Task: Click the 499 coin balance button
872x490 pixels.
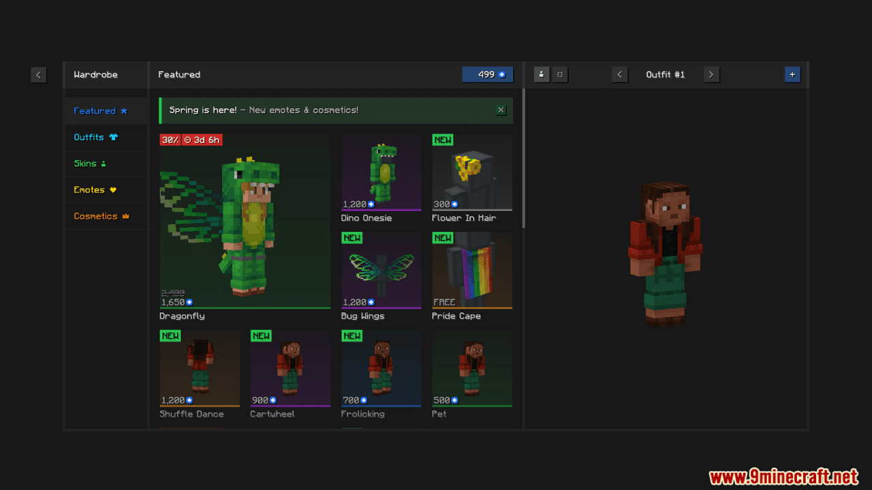Action: coord(487,75)
